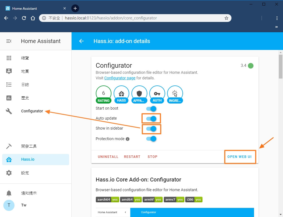Click the Protection mode info icon

(128, 139)
